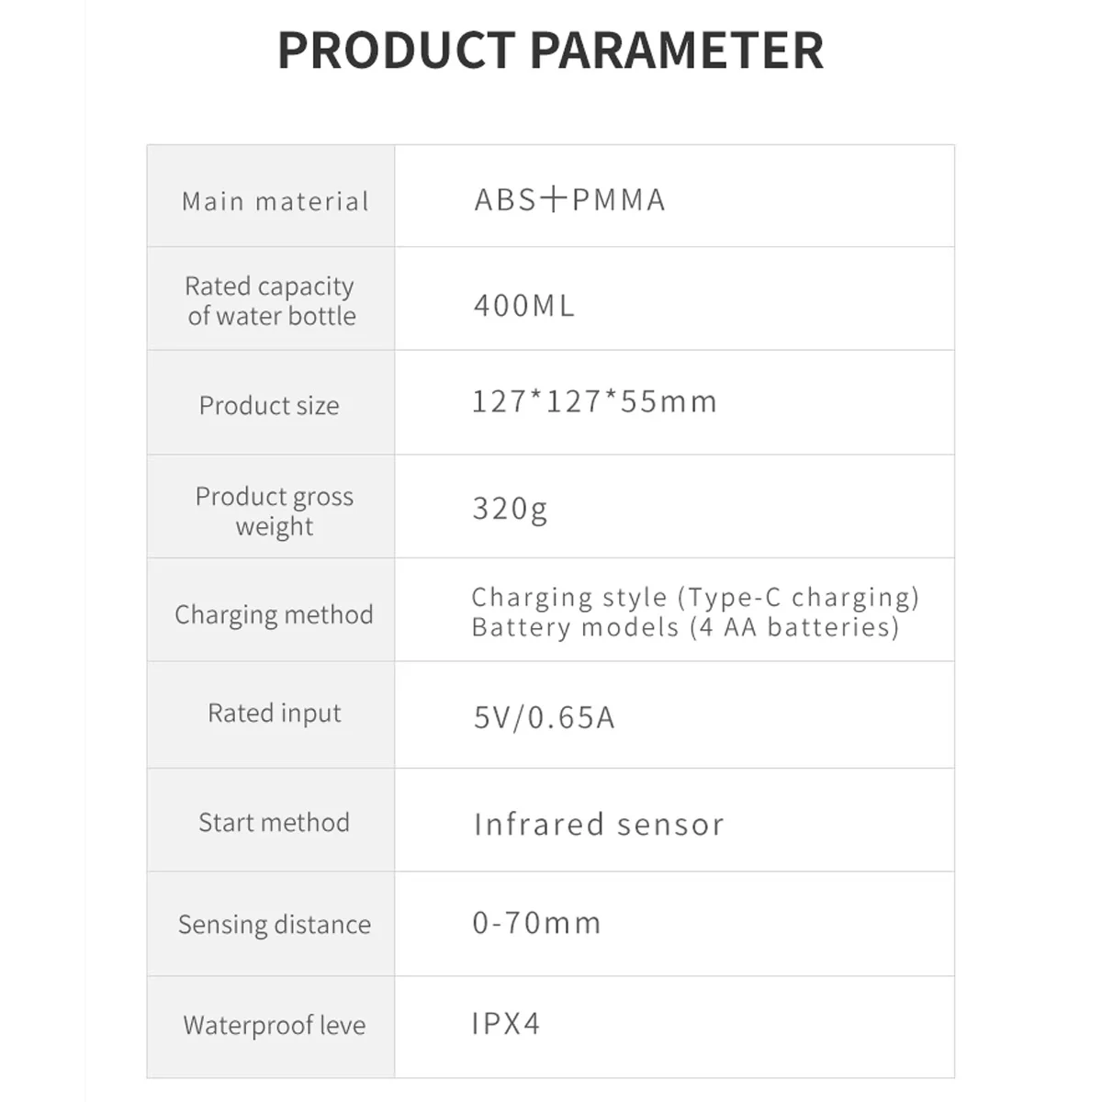Select the Rated input label

click(x=274, y=713)
